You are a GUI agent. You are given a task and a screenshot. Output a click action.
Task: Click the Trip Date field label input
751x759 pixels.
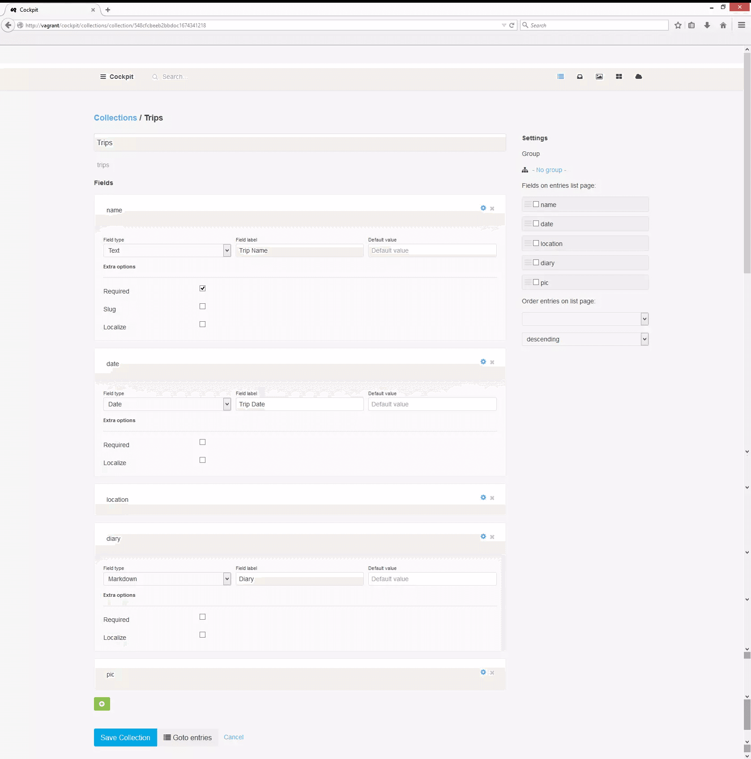(299, 404)
